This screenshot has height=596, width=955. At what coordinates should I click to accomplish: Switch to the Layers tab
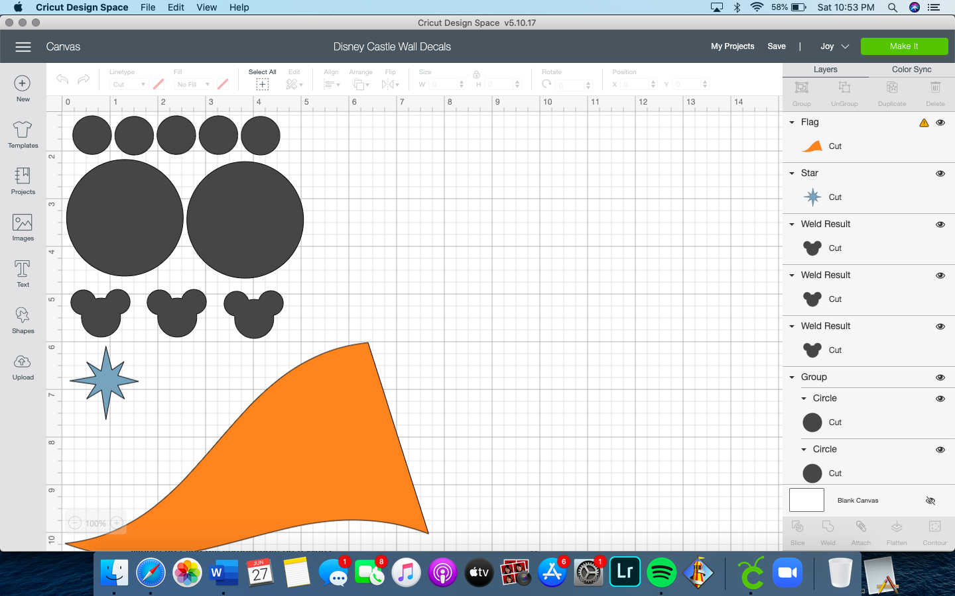pyautogui.click(x=825, y=70)
